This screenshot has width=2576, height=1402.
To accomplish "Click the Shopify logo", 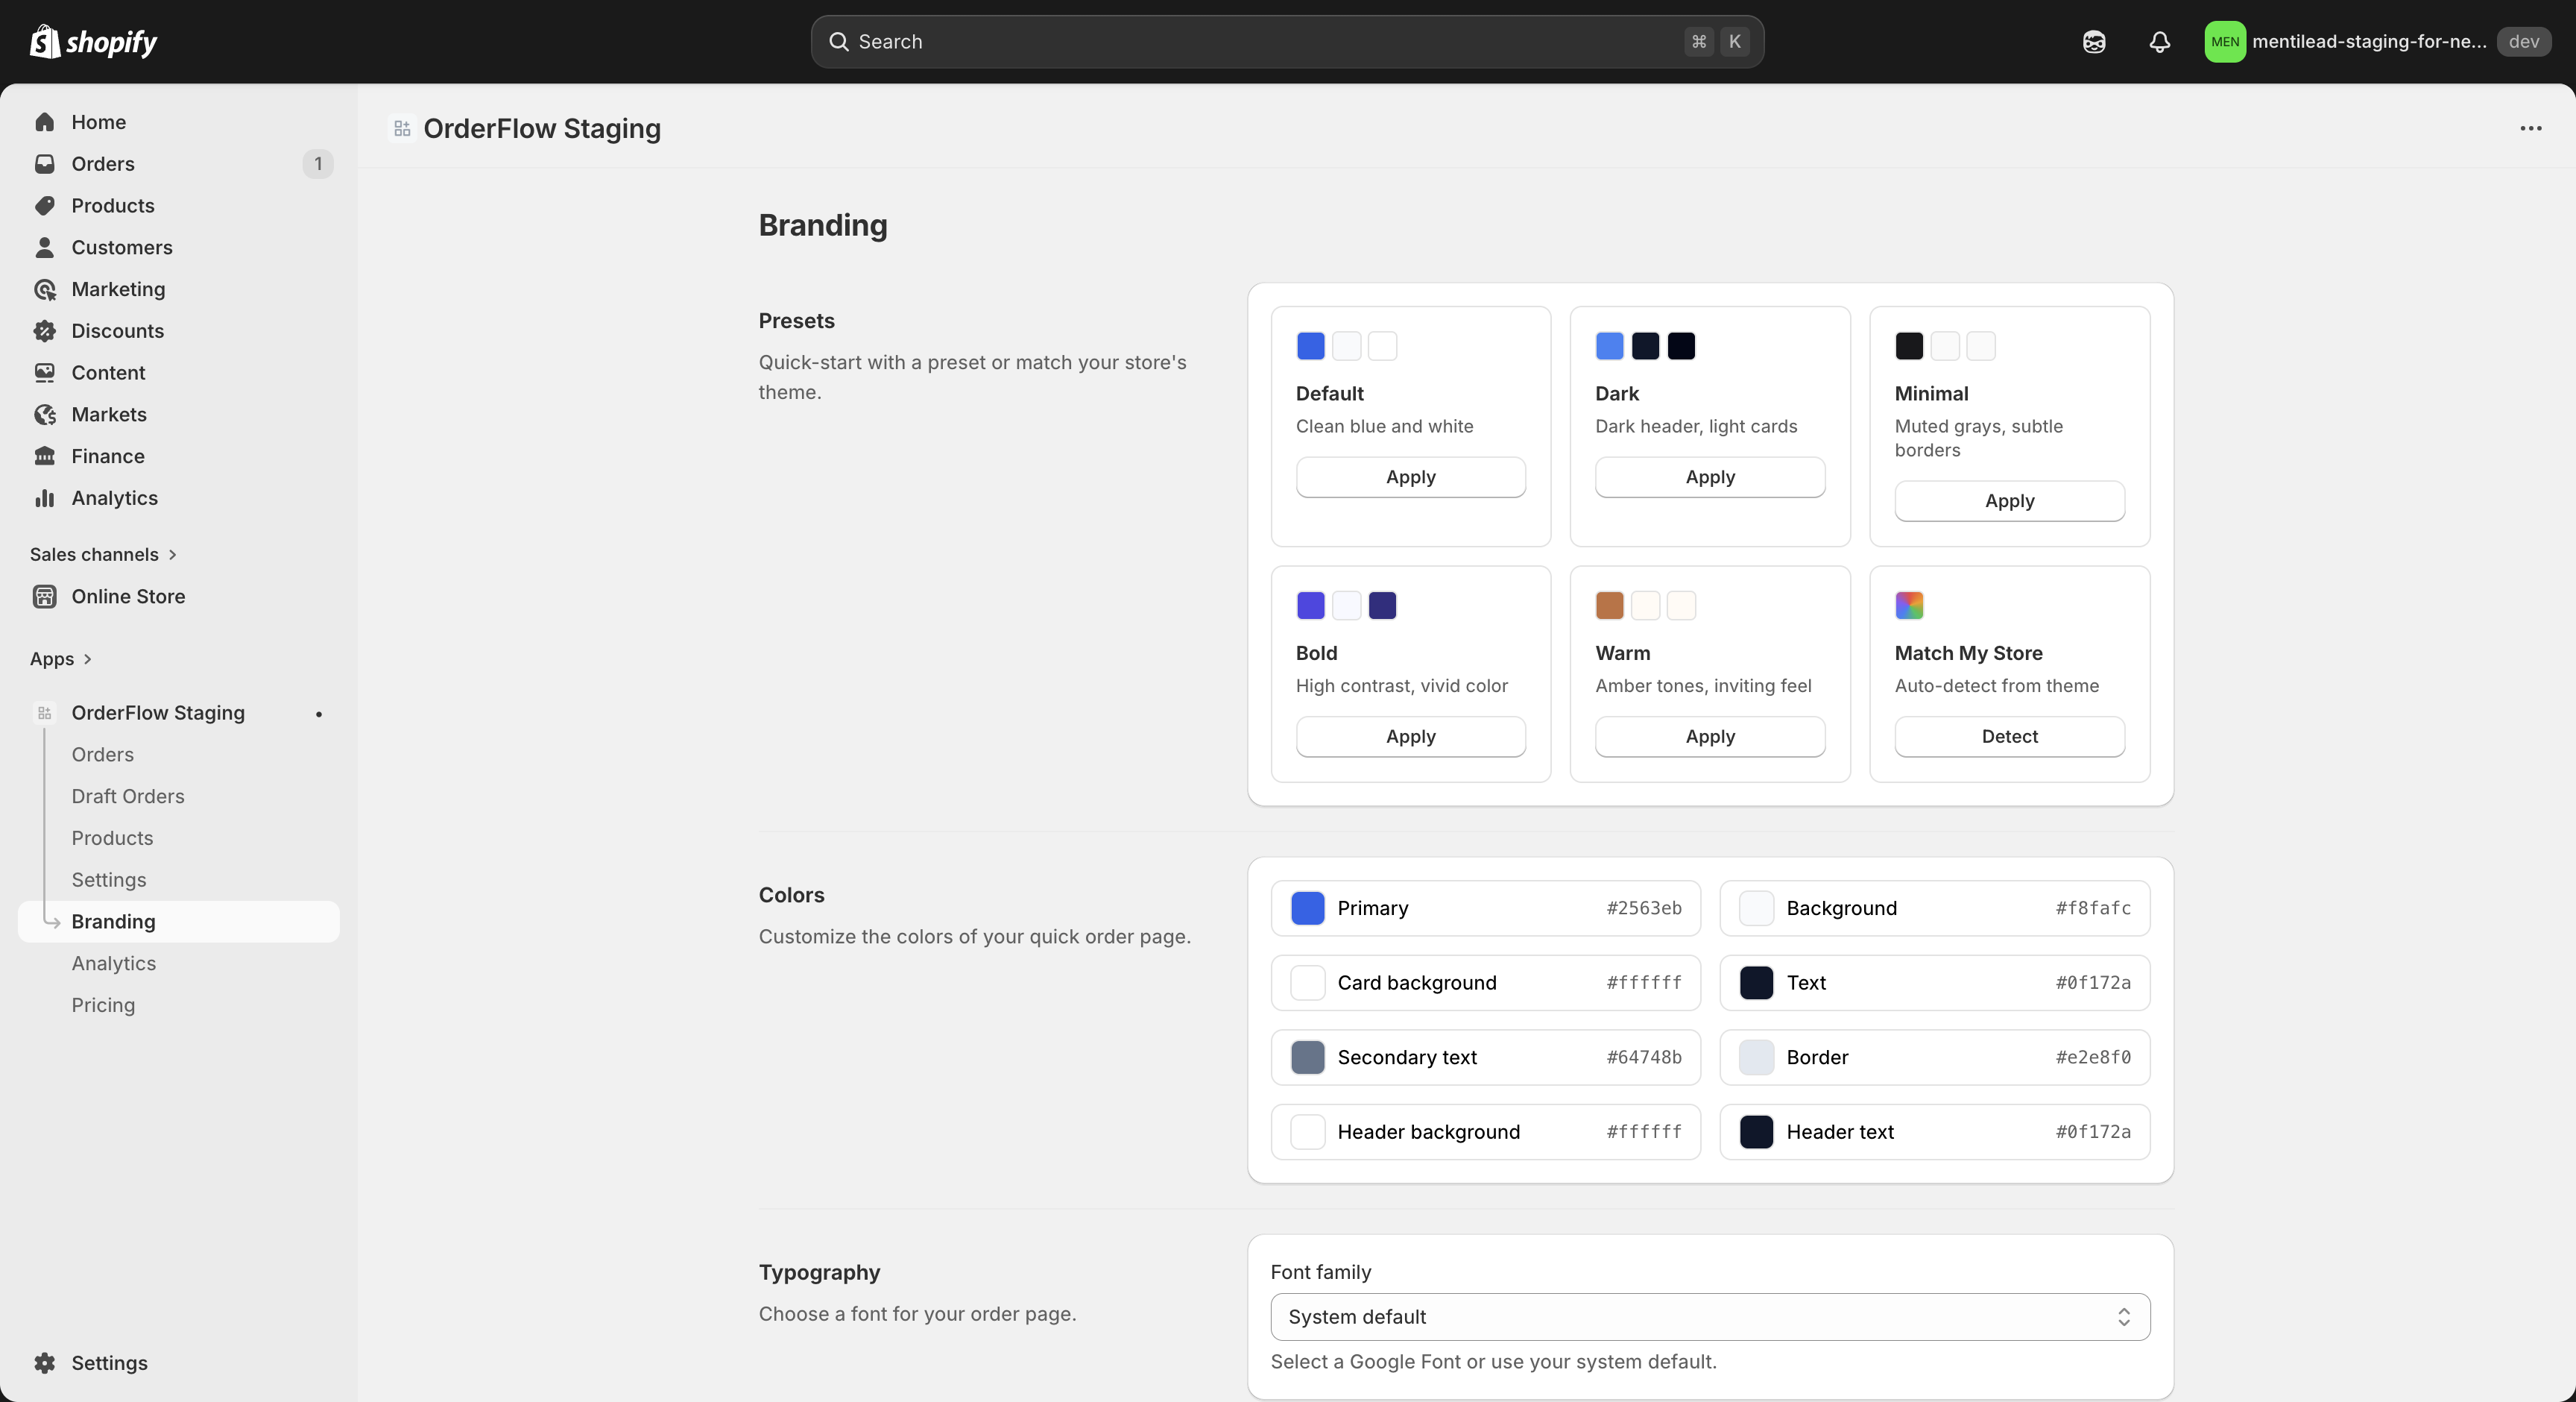I will click(93, 42).
